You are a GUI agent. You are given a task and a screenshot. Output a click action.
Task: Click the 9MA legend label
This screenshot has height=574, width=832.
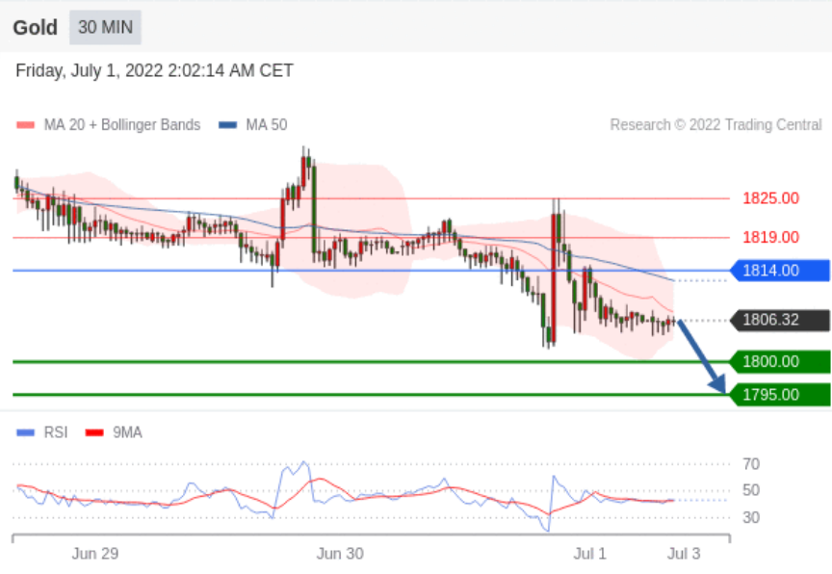pos(127,432)
